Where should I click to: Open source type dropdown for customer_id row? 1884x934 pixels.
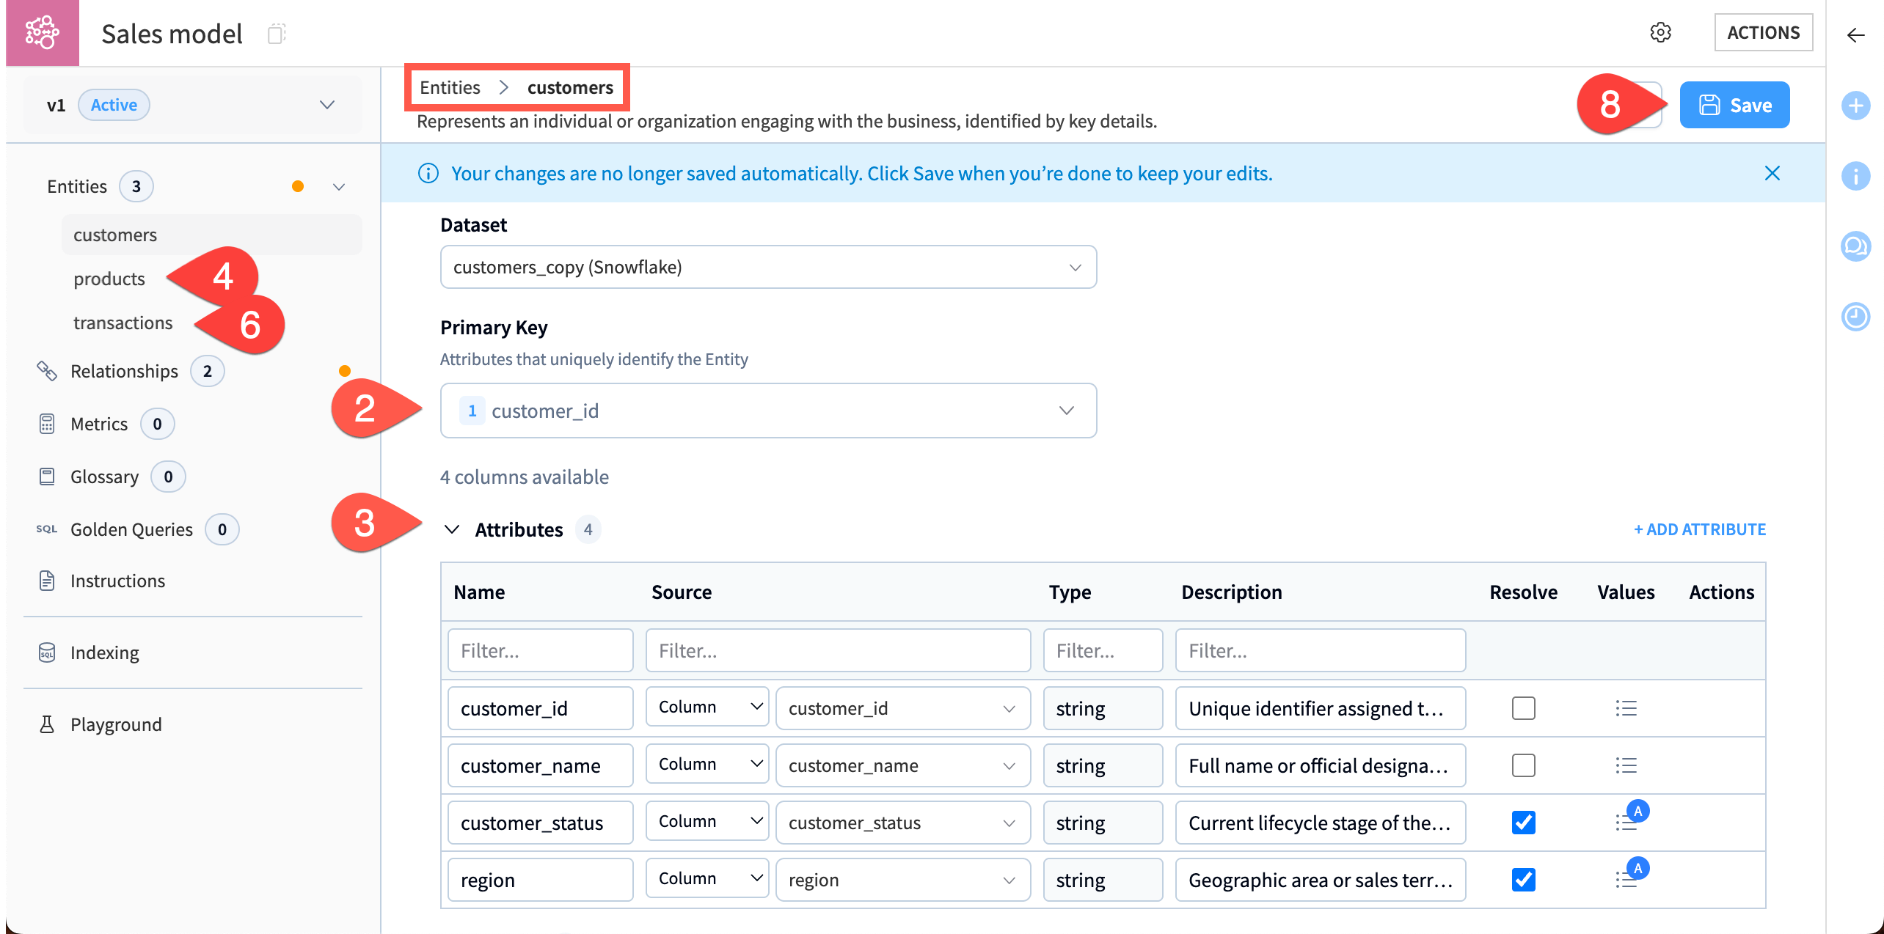(x=707, y=707)
